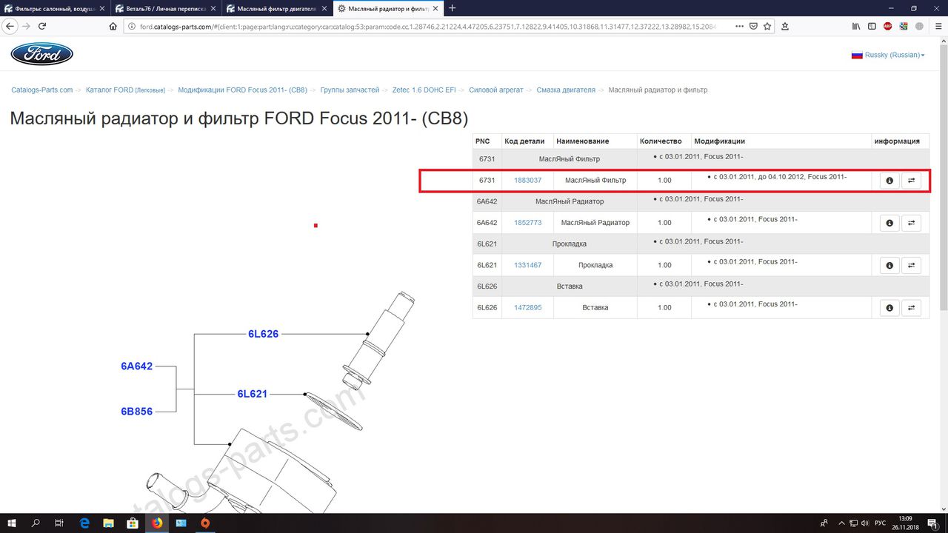Open part number 1331467 link
This screenshot has height=533, width=948.
click(528, 265)
